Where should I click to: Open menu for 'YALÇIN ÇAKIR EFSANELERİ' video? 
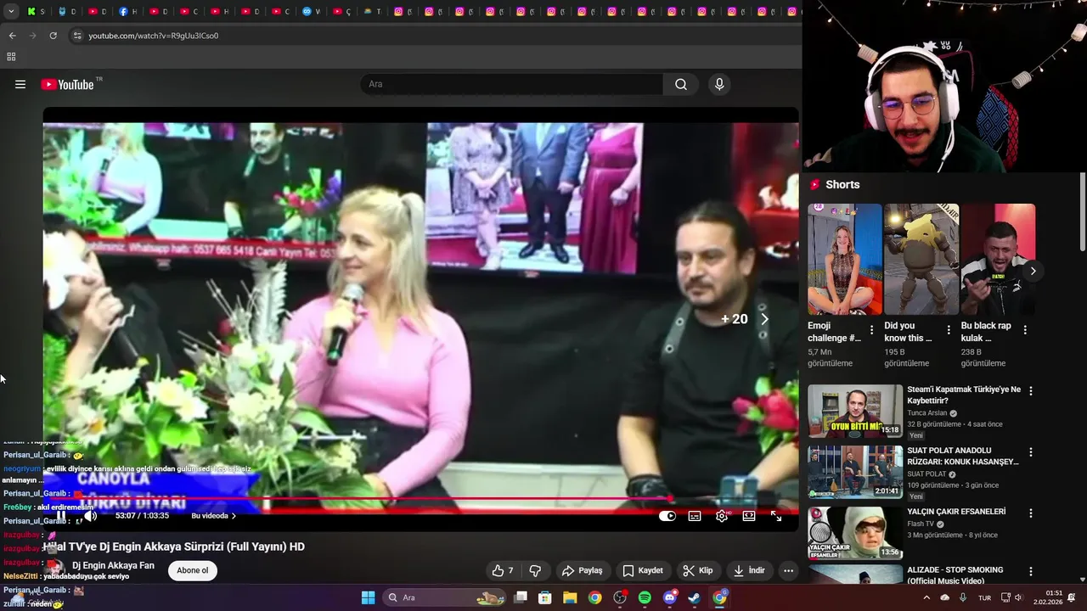pos(1031,513)
